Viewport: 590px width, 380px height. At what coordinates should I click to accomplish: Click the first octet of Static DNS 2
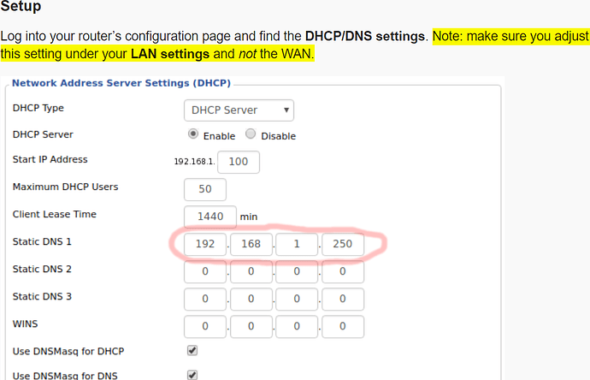coord(205,272)
